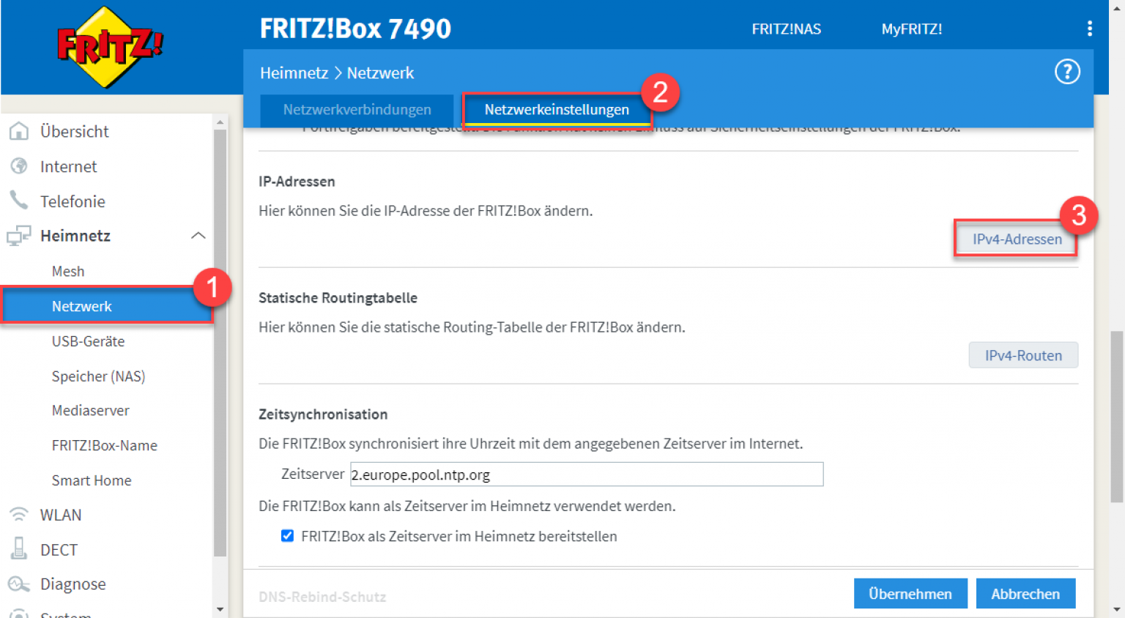Click the WLAN wireless icon
Viewport: 1125px width, 618px height.
click(20, 515)
